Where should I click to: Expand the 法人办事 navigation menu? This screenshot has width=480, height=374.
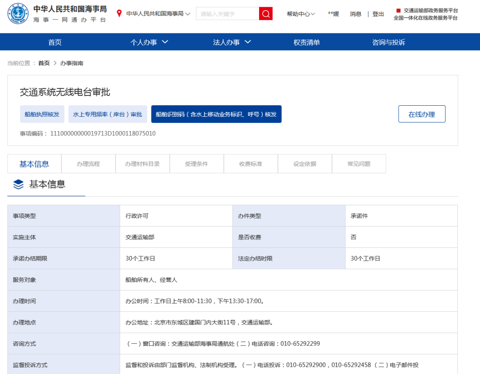coord(232,42)
